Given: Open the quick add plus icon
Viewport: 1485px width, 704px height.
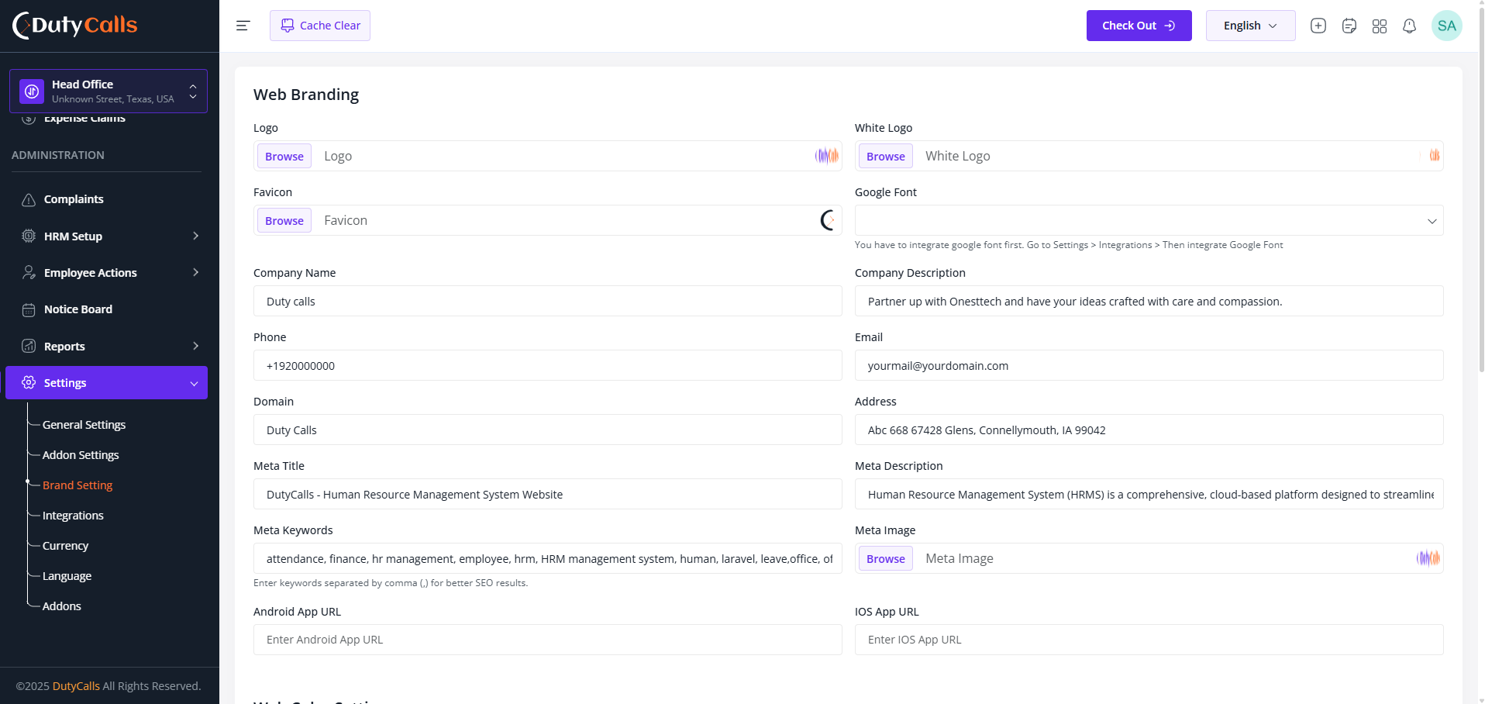Looking at the screenshot, I should 1318,26.
